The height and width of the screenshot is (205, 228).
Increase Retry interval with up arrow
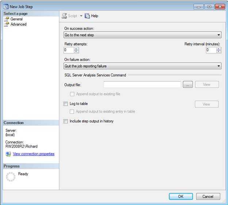pyautogui.click(x=218, y=49)
